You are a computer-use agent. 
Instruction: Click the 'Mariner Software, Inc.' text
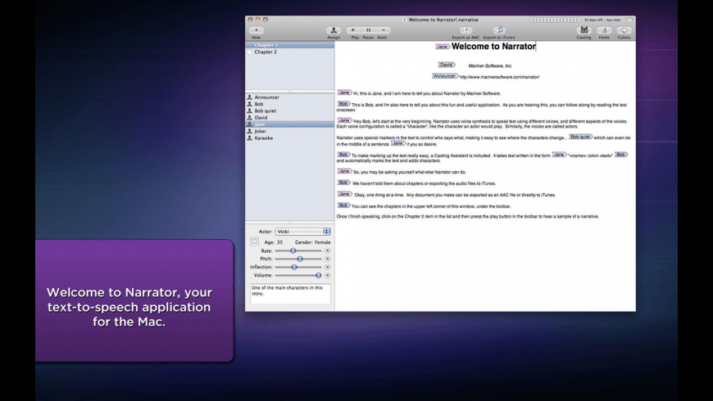(x=490, y=65)
